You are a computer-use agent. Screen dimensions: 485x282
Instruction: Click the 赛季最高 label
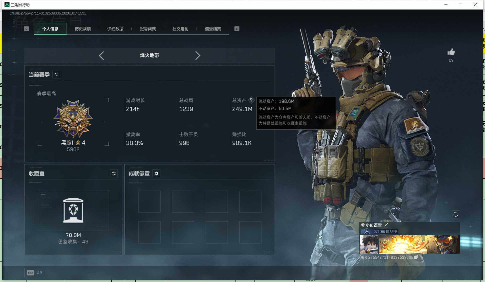click(47, 94)
